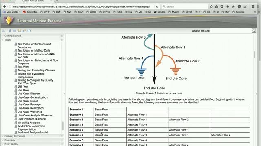Open Use-Case Package tree item
Viewport: 261px width, 146px height.
click(x=29, y=105)
